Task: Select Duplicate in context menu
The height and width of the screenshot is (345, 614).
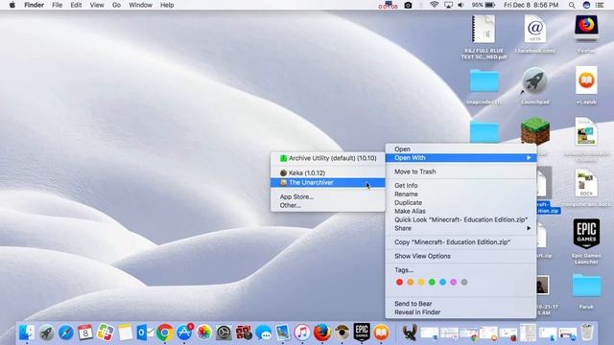Action: click(460, 203)
